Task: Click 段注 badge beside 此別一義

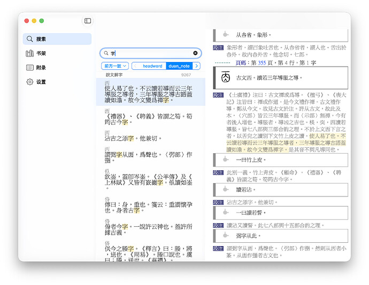Action: point(218,173)
